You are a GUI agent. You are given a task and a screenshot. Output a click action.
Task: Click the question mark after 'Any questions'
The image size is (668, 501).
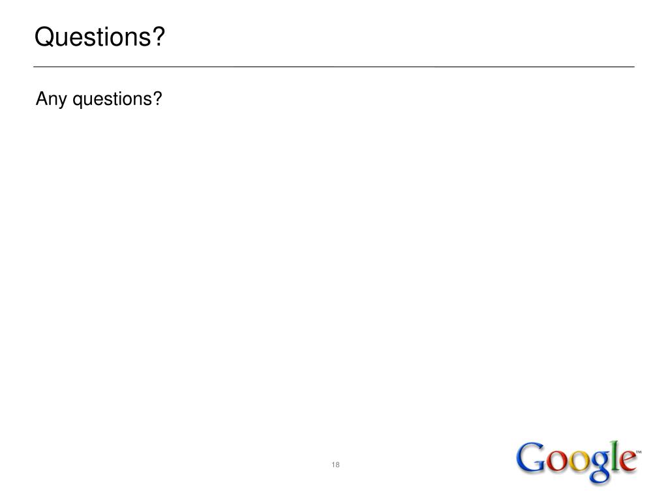pos(158,99)
